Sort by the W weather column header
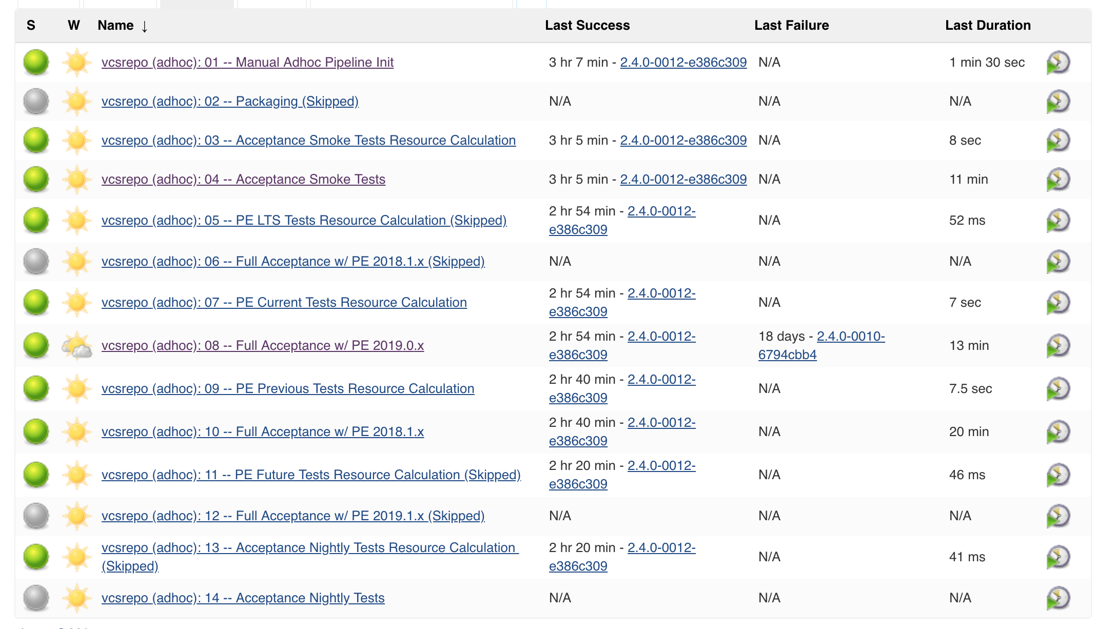This screenshot has width=1094, height=629. 73,25
